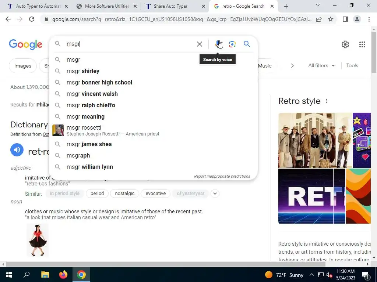Click Chrome icon in taskbar
377x282 pixels.
click(81, 275)
